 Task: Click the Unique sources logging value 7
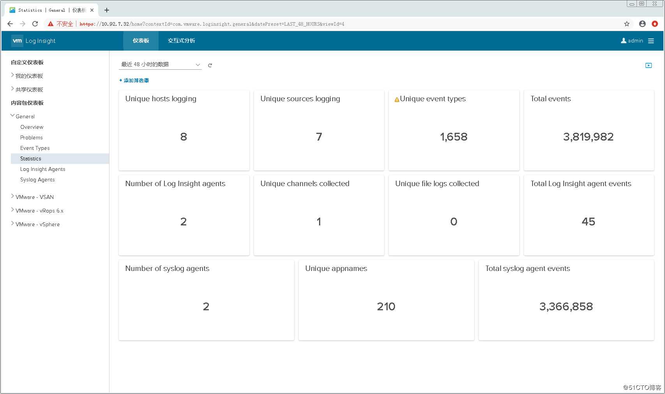pos(319,137)
